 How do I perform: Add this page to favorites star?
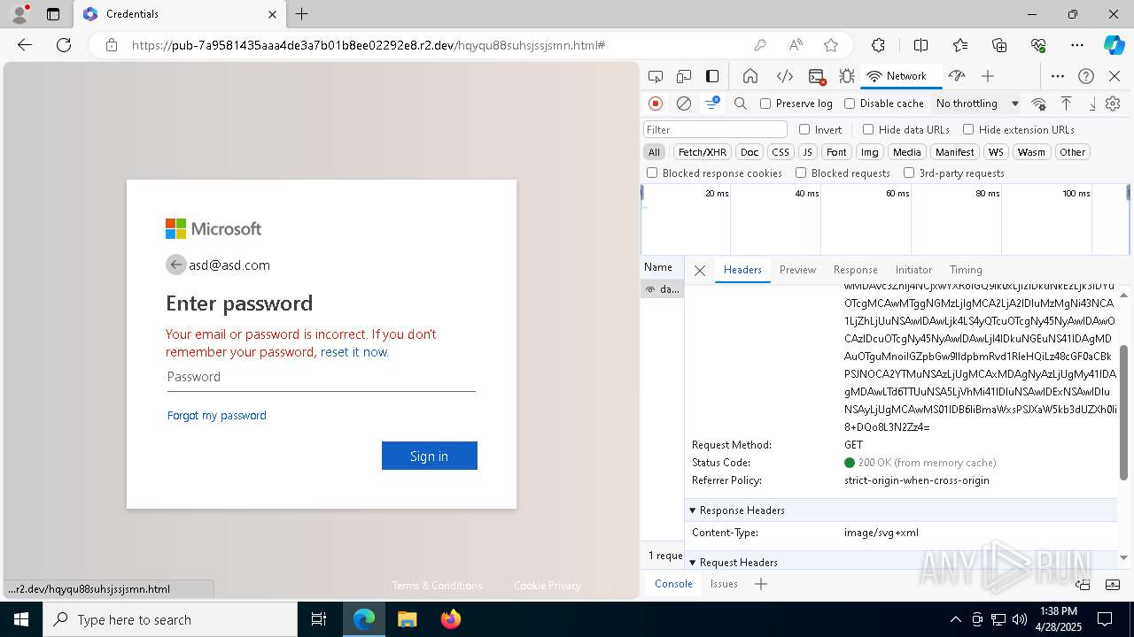point(831,45)
